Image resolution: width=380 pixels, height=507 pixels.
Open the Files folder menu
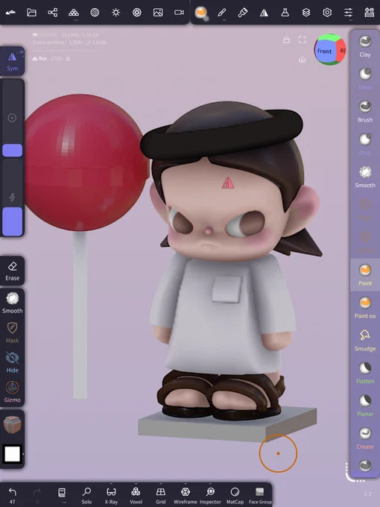click(x=31, y=13)
